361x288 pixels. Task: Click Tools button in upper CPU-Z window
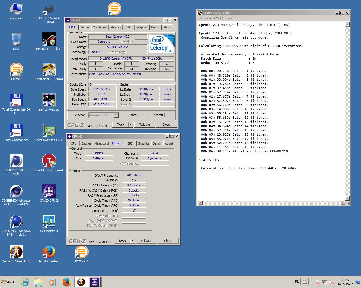click(x=120, y=125)
